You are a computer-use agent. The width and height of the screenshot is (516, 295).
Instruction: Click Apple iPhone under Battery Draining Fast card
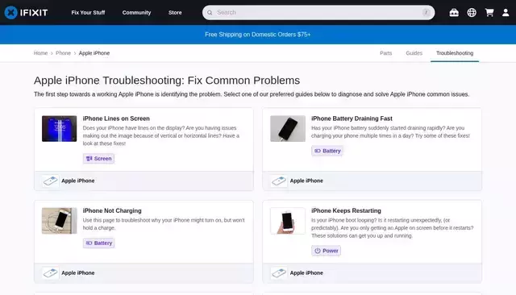pos(306,181)
